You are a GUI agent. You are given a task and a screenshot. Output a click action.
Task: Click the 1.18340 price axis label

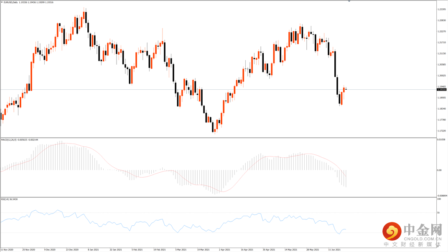click(x=442, y=109)
